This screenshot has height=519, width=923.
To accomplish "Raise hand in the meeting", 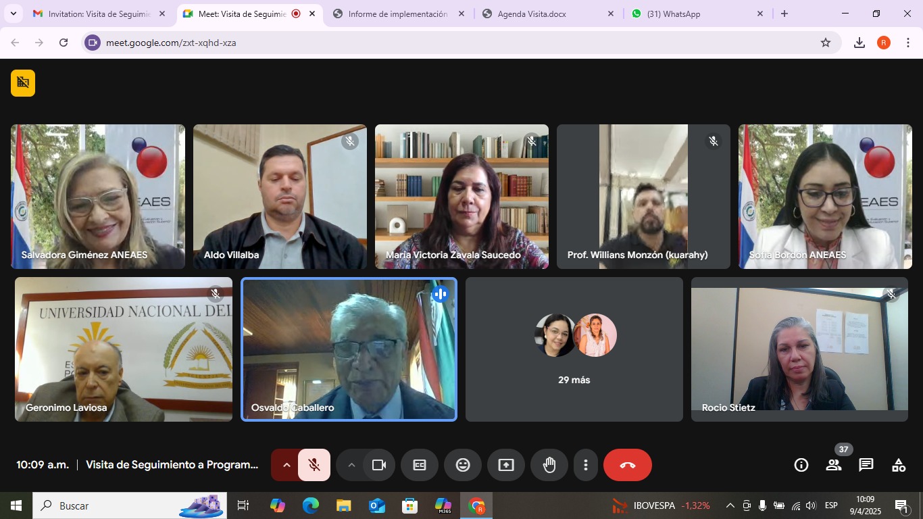I will 549,465.
